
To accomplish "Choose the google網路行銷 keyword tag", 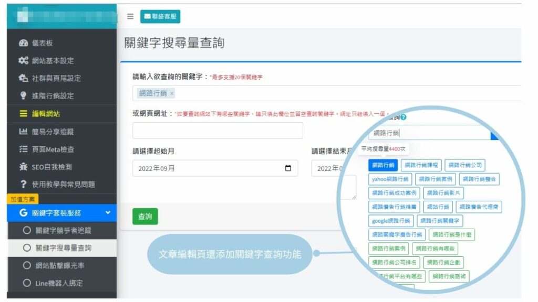I will pos(391,221).
